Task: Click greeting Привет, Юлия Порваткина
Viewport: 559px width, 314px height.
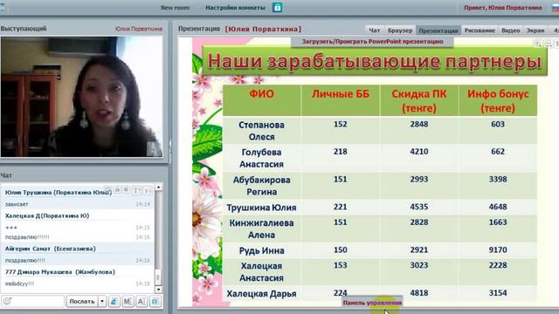Action: (x=503, y=8)
